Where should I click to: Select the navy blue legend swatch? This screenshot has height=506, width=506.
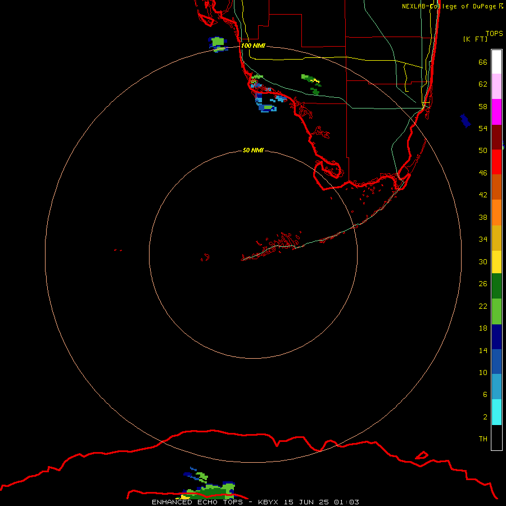click(496, 337)
